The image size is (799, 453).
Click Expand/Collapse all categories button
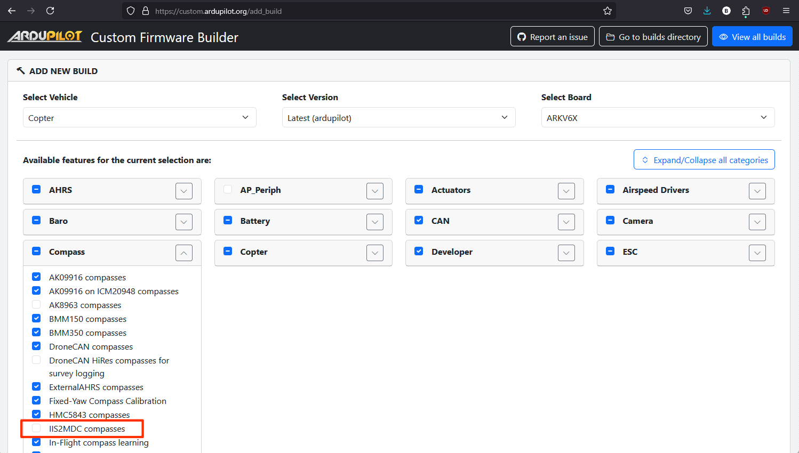coord(704,160)
